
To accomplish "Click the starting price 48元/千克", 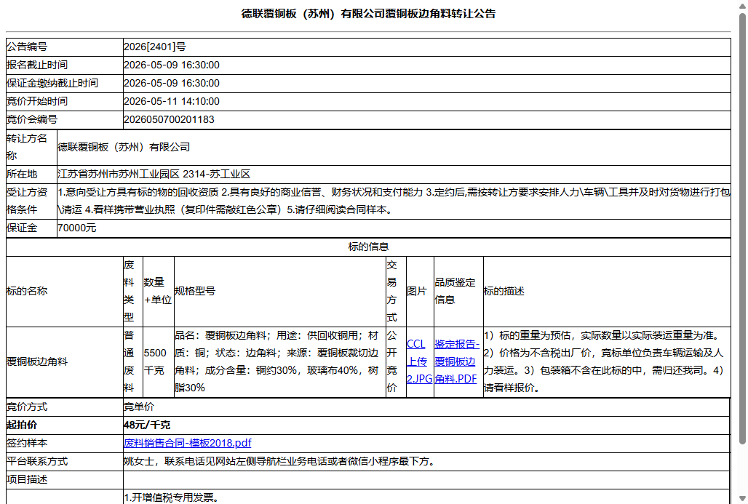I will click(147, 425).
